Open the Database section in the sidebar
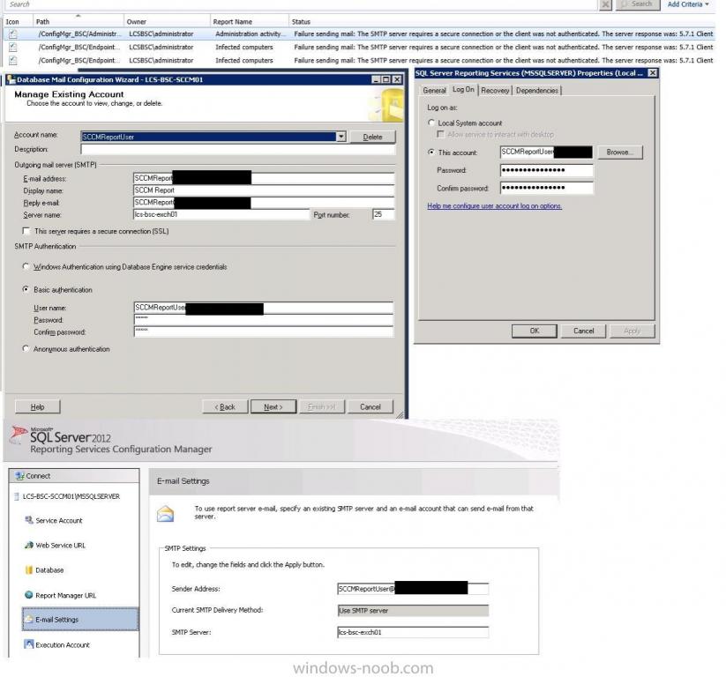This screenshot has width=726, height=677. point(49,570)
